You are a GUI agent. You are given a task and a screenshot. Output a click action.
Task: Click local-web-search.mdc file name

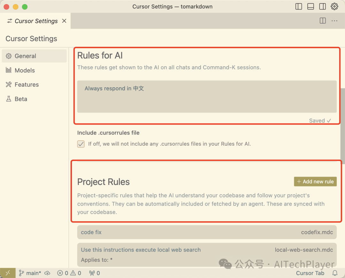click(x=304, y=250)
